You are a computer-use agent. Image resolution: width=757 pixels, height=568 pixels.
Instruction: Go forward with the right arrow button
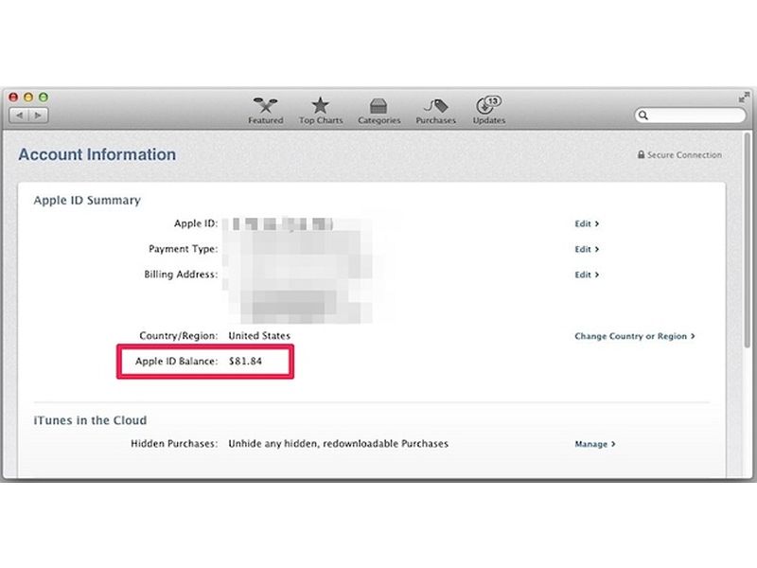[38, 115]
